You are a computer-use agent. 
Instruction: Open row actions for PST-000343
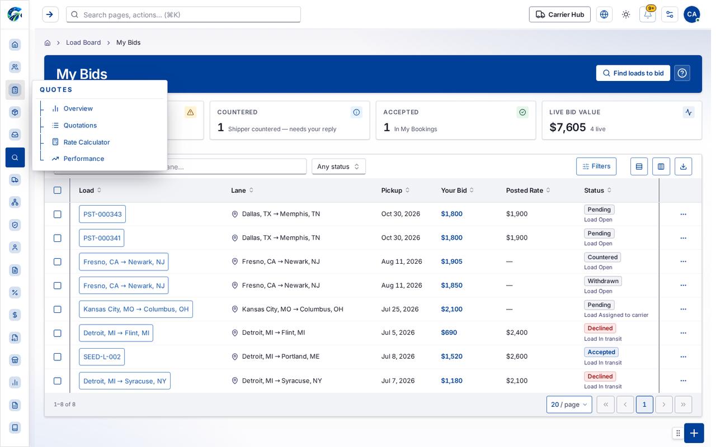(683, 214)
